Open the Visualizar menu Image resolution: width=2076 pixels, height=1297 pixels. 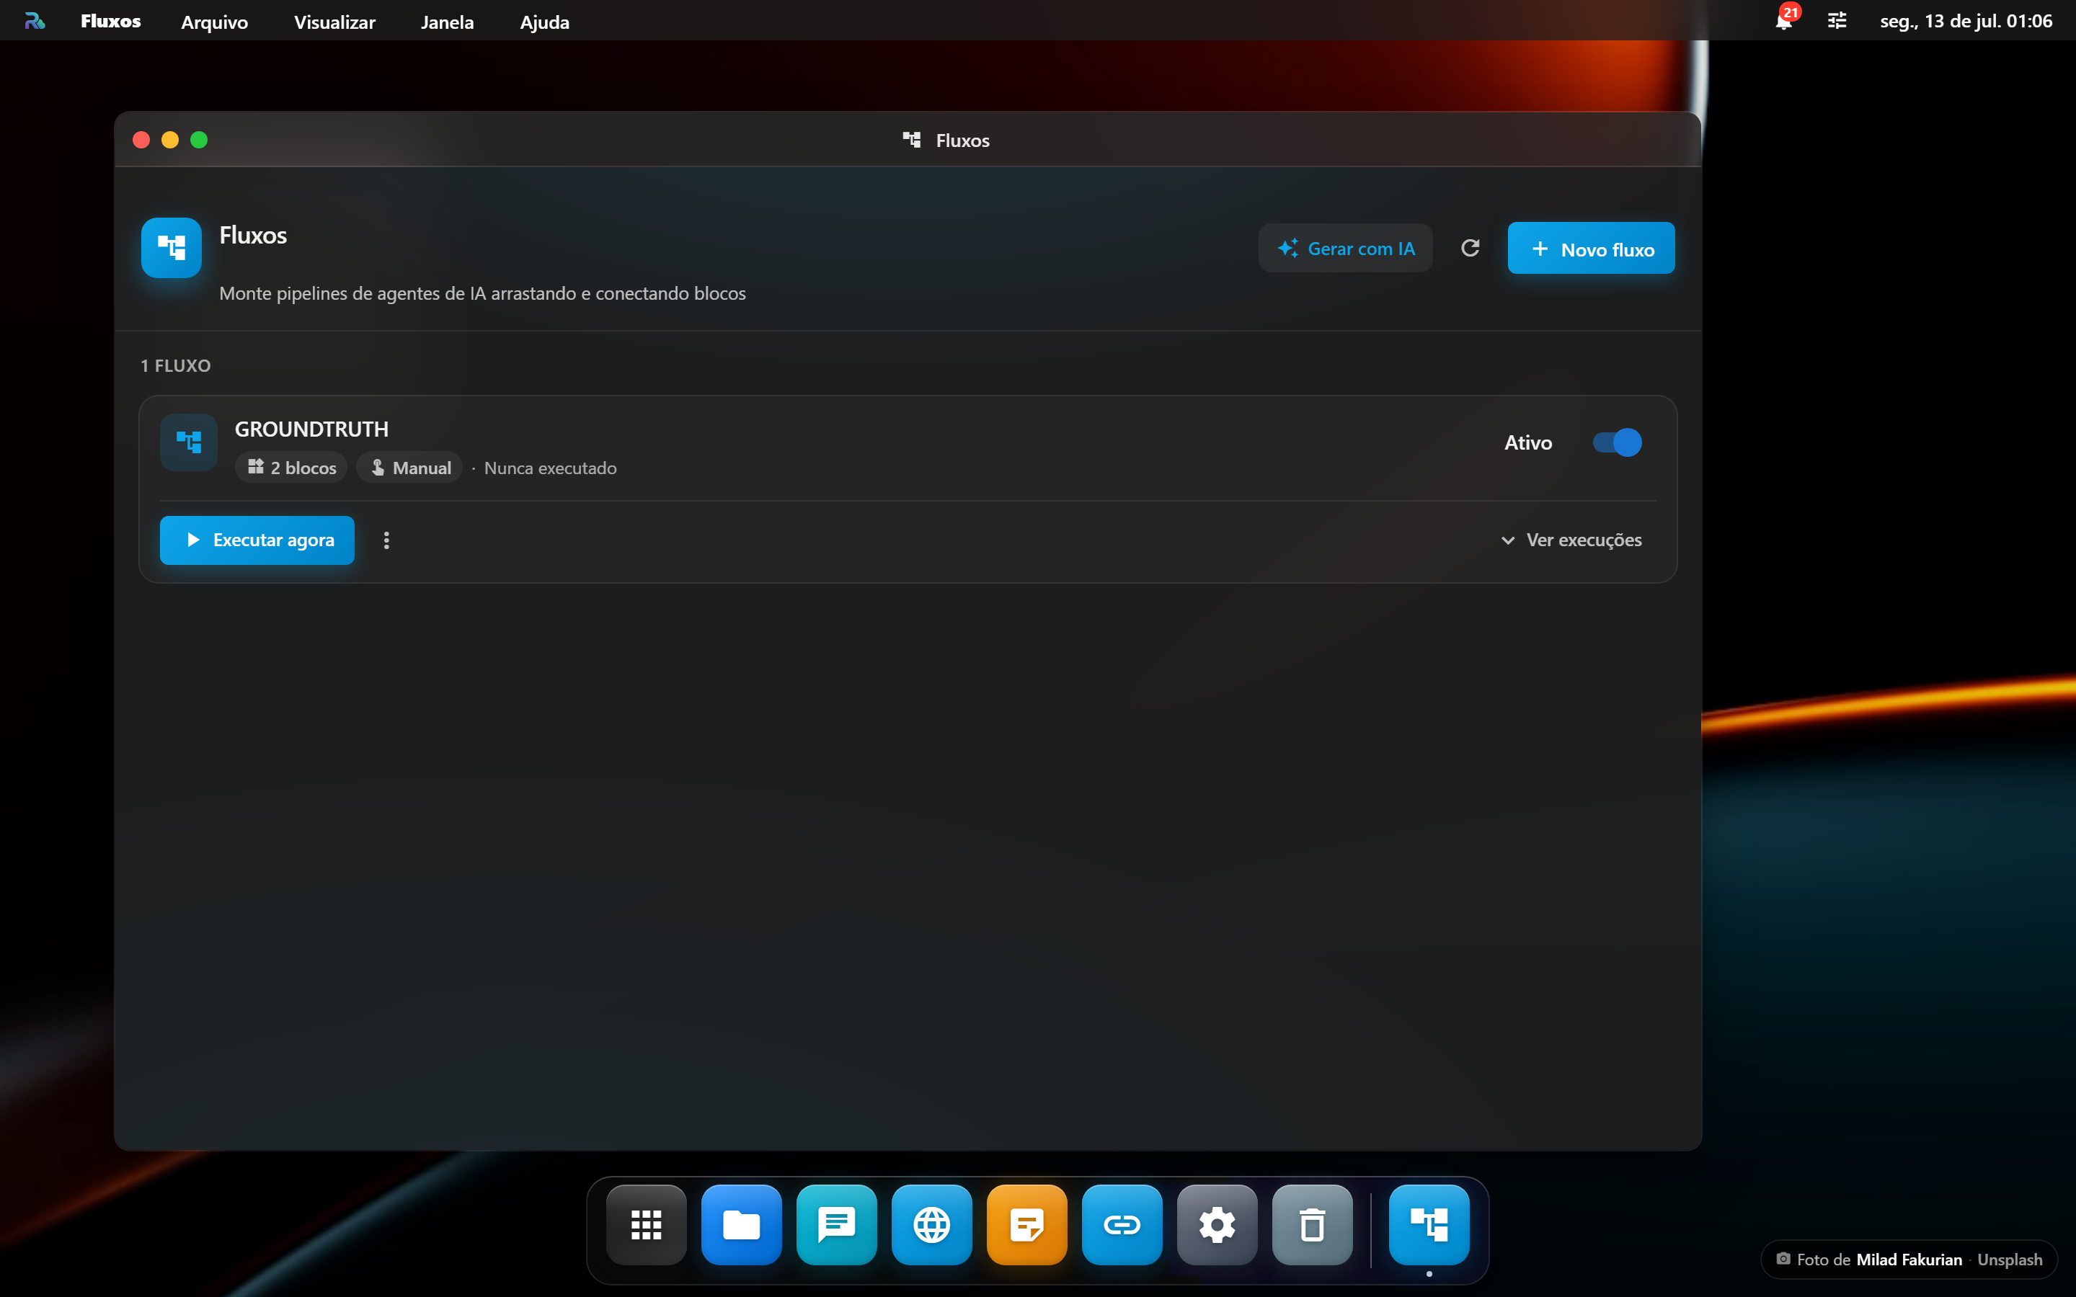coord(334,22)
